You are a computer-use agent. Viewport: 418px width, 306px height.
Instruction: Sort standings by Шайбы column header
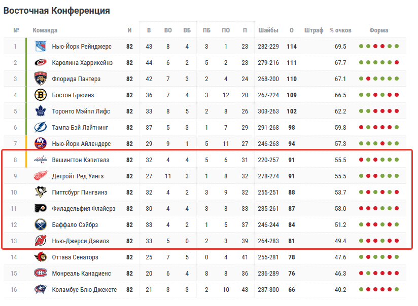pyautogui.click(x=268, y=30)
